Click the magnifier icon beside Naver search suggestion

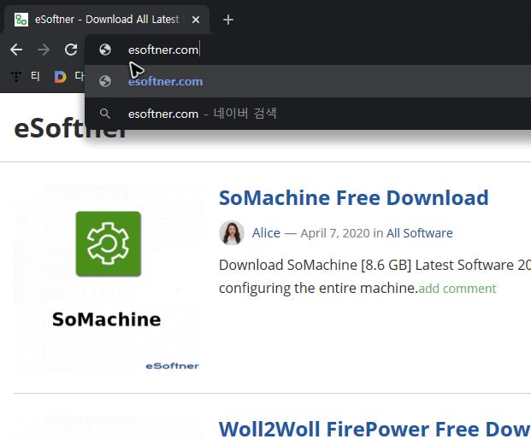pyautogui.click(x=105, y=114)
